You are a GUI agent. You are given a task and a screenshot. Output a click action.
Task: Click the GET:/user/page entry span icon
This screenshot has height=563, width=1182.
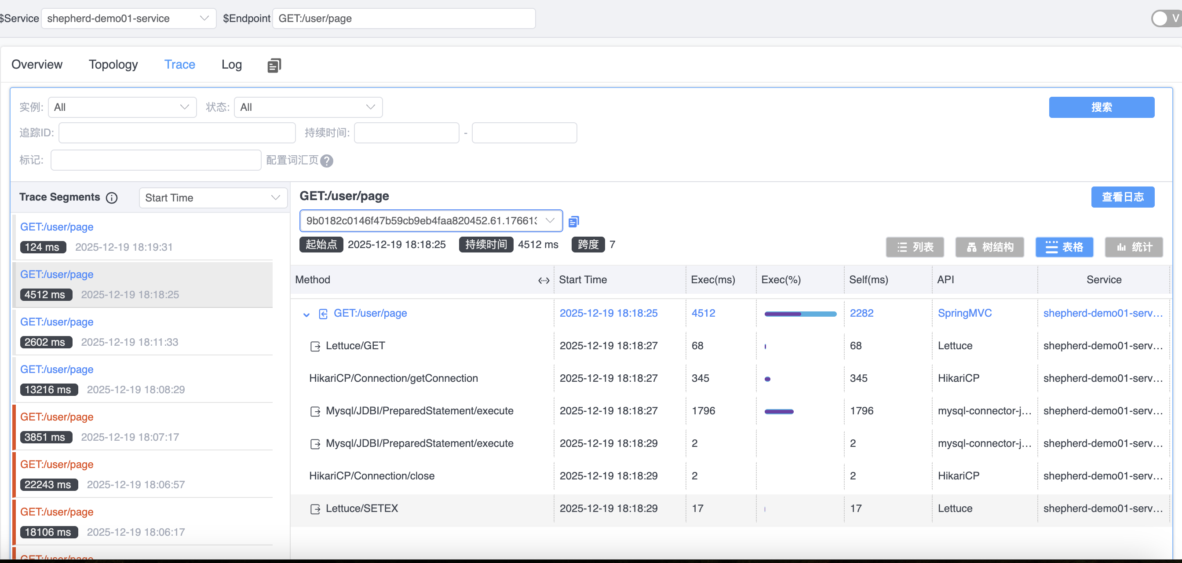[323, 314]
